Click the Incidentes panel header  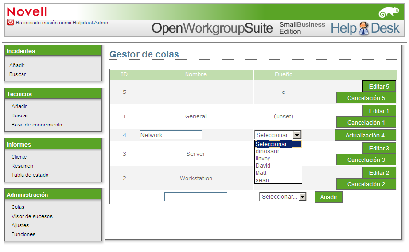click(x=53, y=51)
